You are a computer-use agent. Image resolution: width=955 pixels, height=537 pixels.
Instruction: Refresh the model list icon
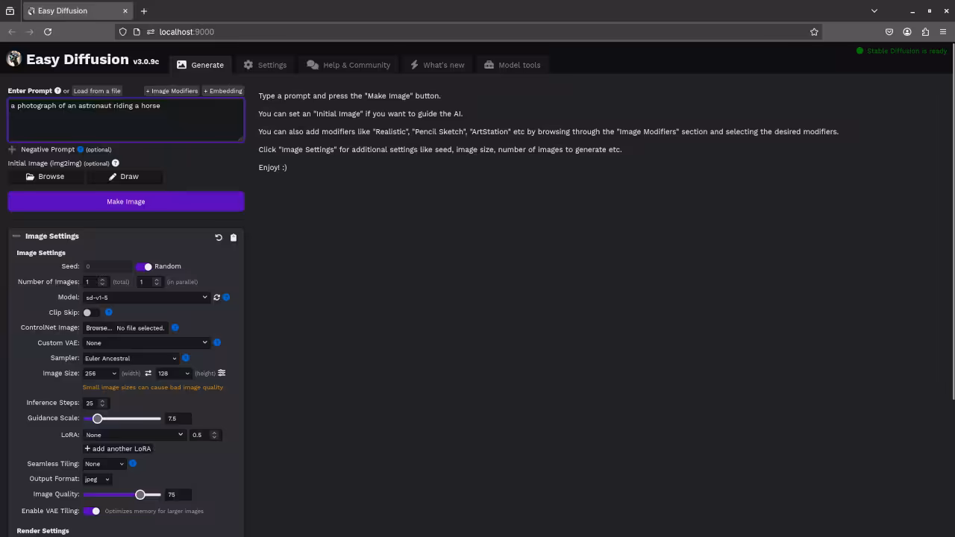tap(217, 298)
